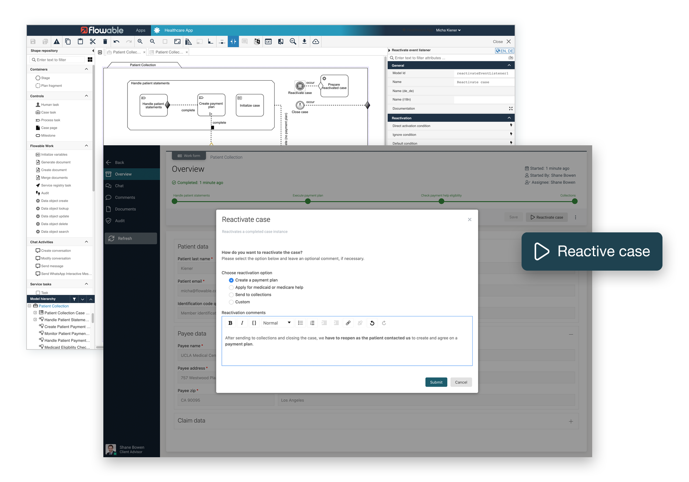Select Send to collections option
689x482 pixels.
click(x=231, y=295)
